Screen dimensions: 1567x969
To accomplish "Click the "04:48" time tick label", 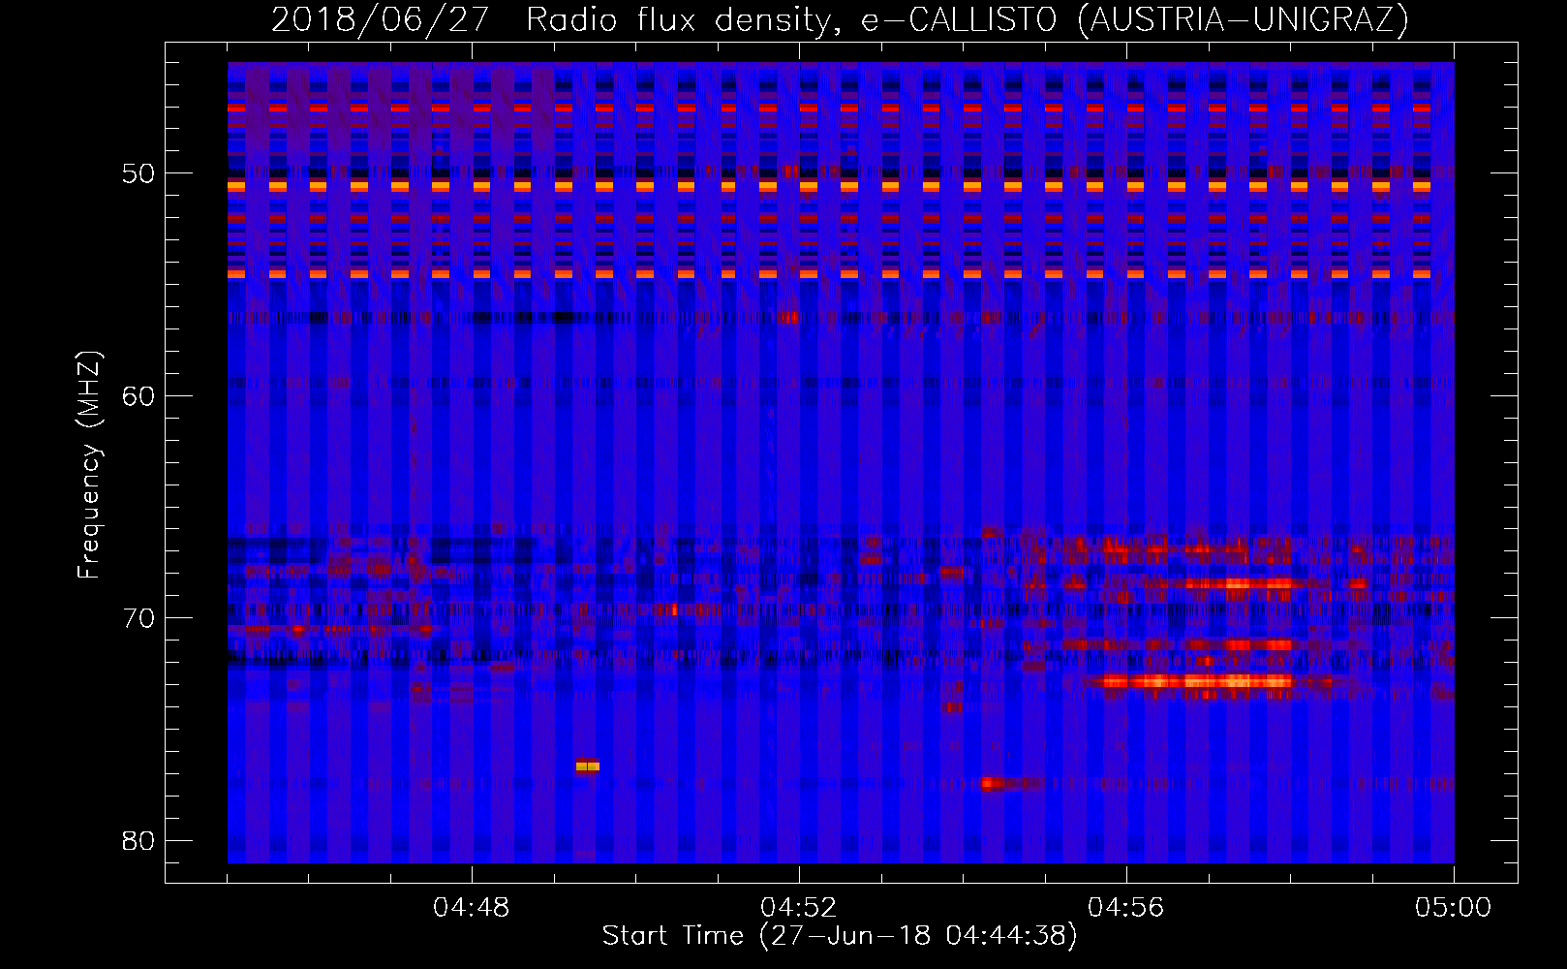I will click(471, 908).
